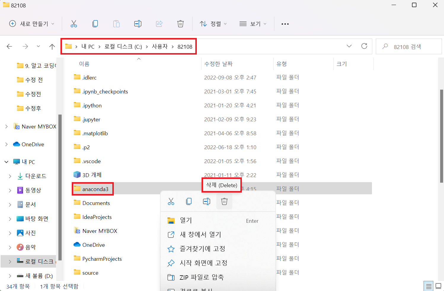Choose 시작 화면에 고정 menu entry
The height and width of the screenshot is (291, 444).
[x=218, y=263]
